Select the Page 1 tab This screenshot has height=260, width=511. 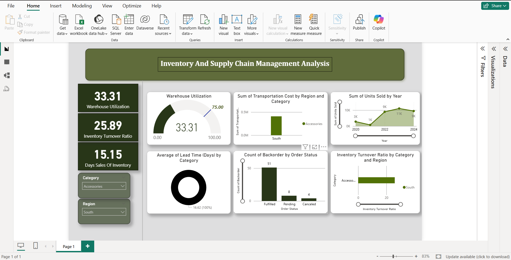68,246
